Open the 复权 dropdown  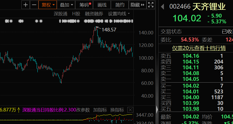point(48,5)
